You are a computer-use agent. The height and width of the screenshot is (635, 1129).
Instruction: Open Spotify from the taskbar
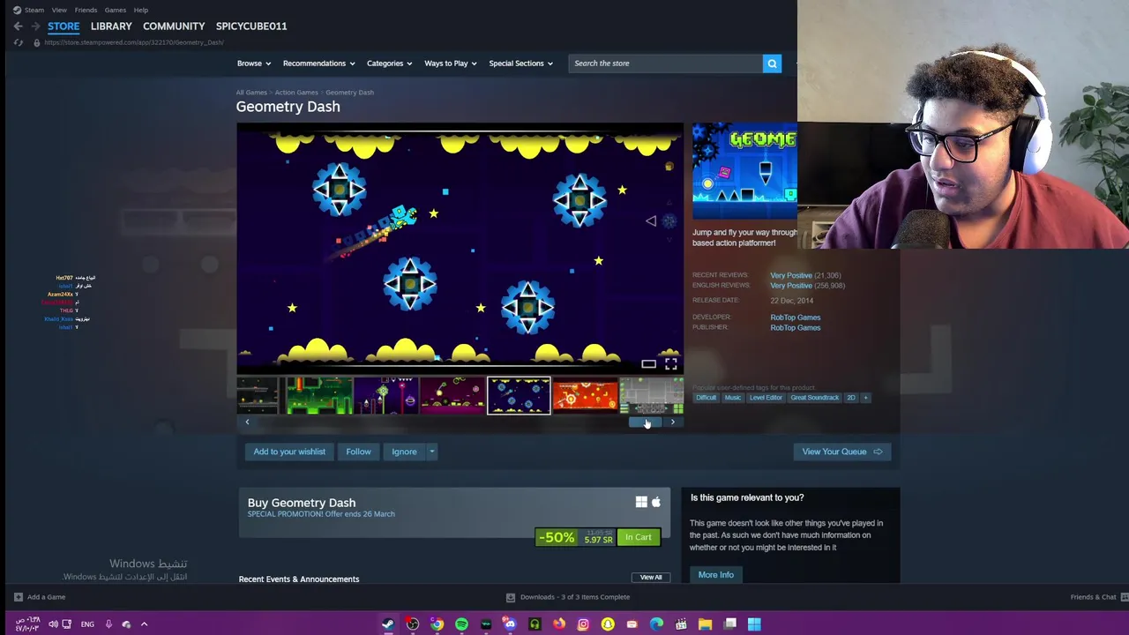tap(461, 624)
